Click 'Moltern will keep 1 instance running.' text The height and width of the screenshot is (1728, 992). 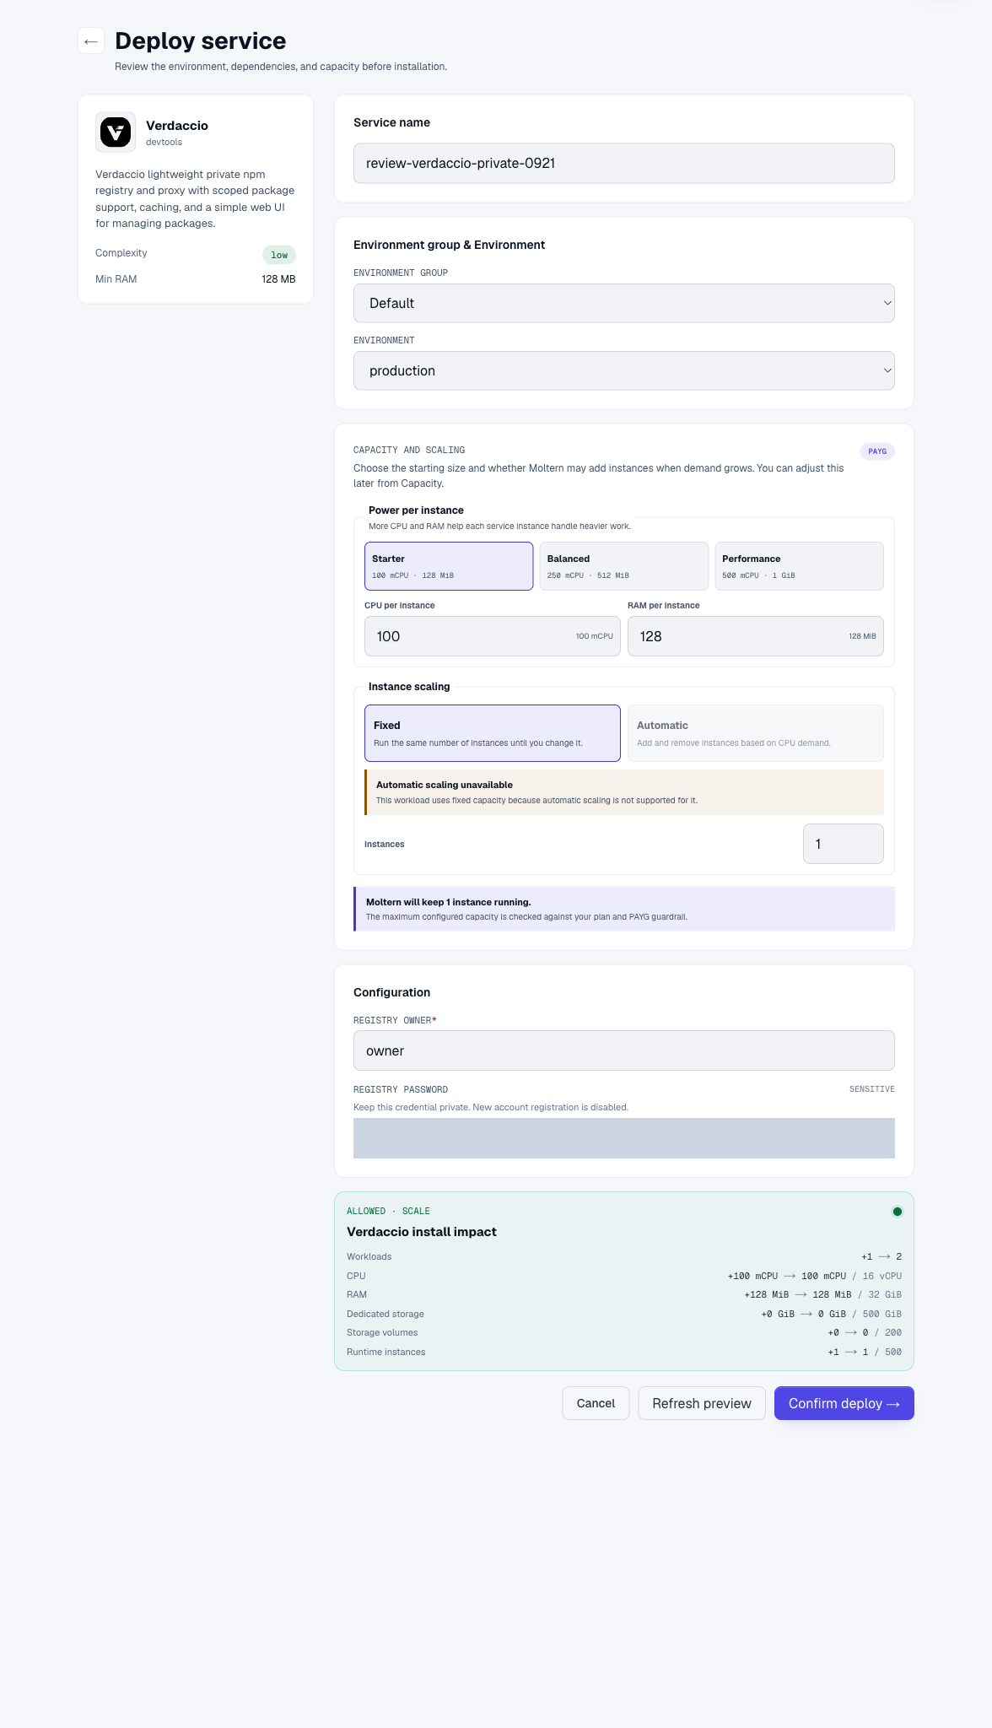449,902
